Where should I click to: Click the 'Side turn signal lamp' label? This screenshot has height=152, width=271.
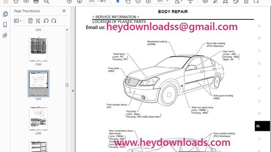[x=202, y=107]
